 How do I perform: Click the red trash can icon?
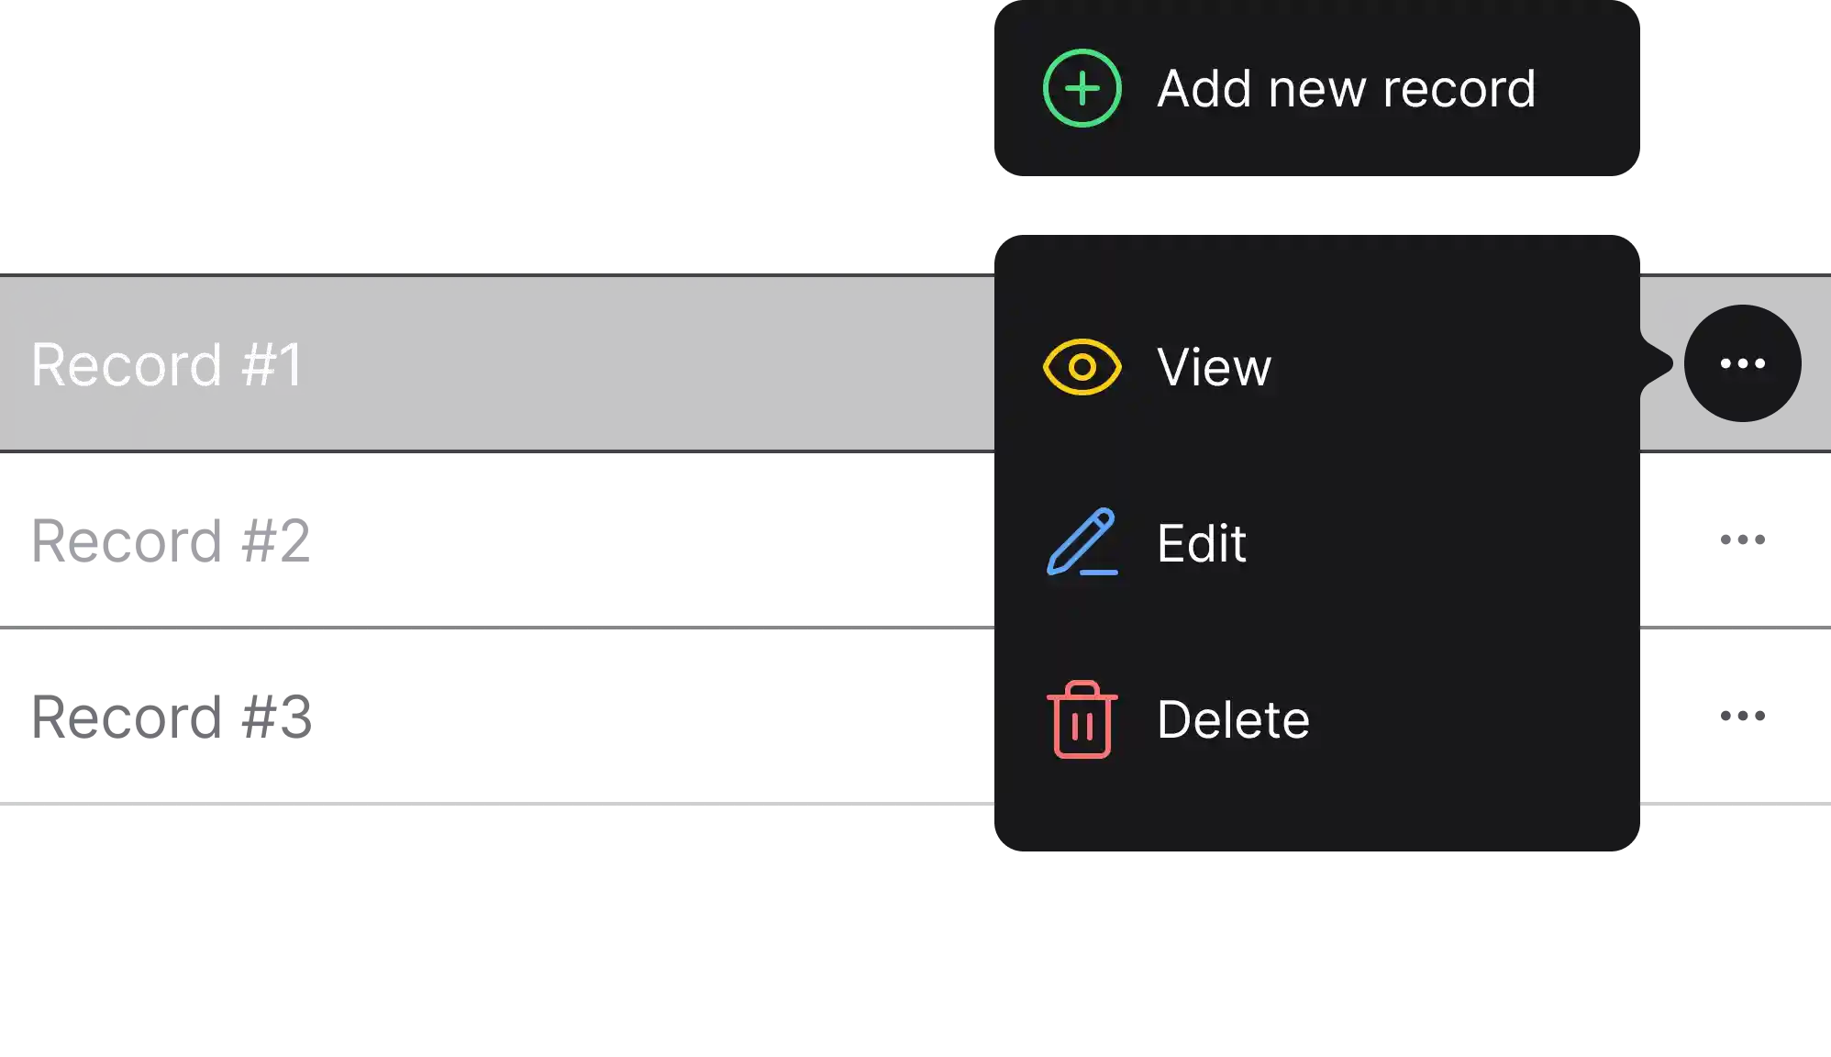click(x=1082, y=719)
